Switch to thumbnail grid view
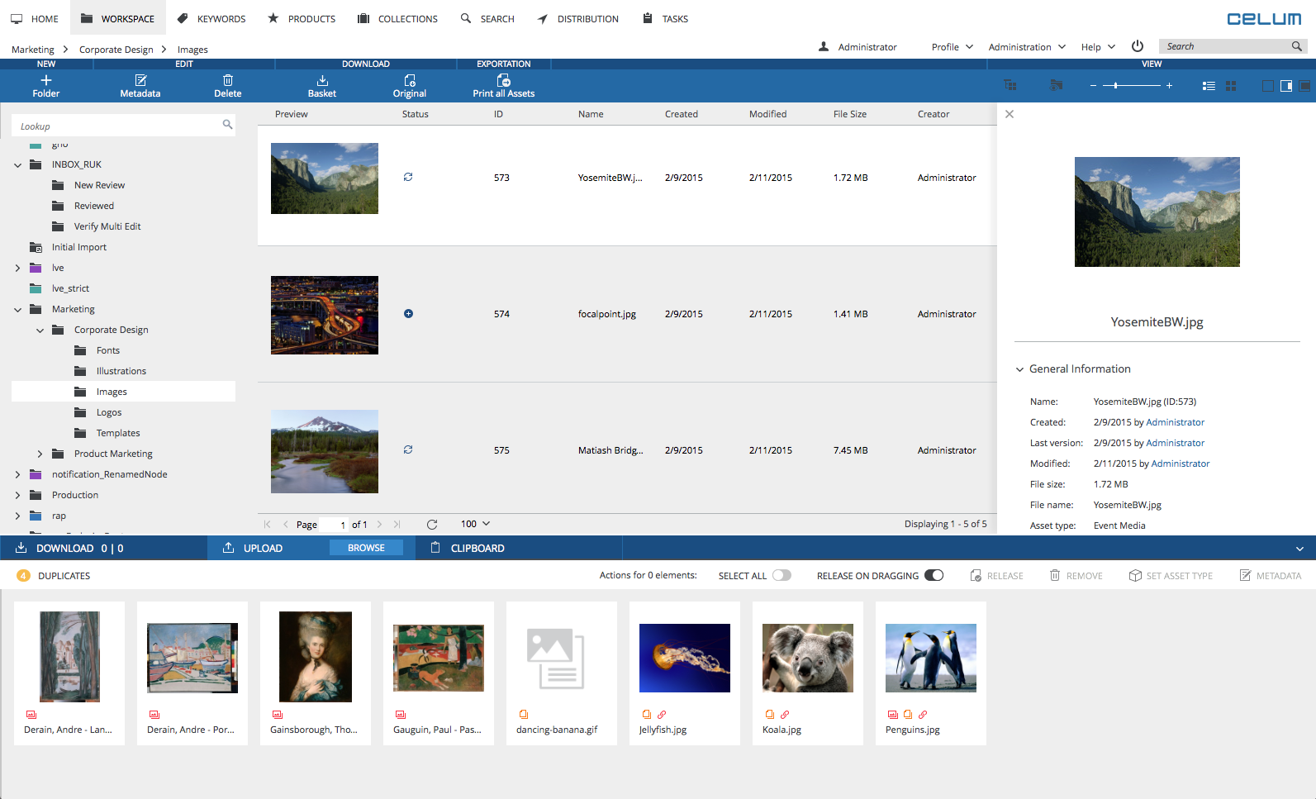This screenshot has height=799, width=1316. click(x=1231, y=86)
